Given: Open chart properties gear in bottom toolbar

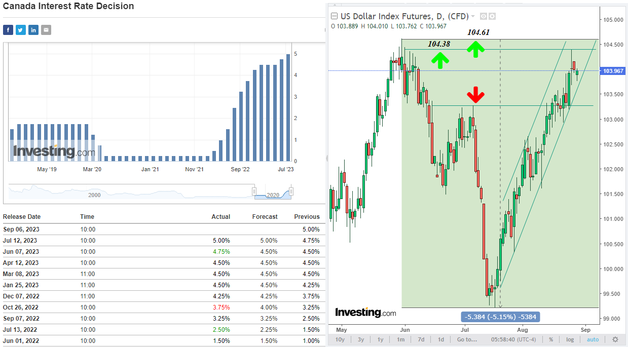Looking at the screenshot, I should pyautogui.click(x=615, y=339).
